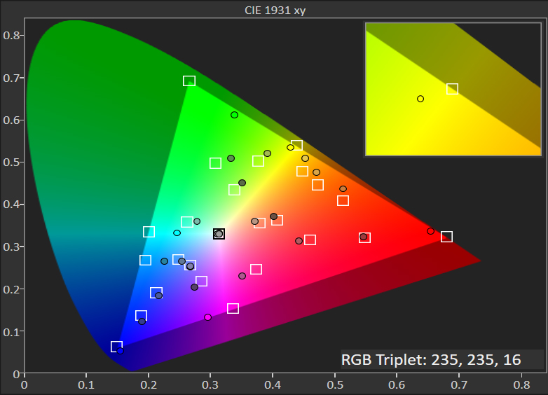The width and height of the screenshot is (548, 395).
Task: Click the measured circle inside the zoomed inset
Action: (x=420, y=99)
